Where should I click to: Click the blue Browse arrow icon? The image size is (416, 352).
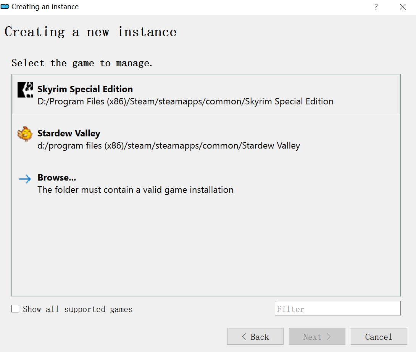pos(25,179)
